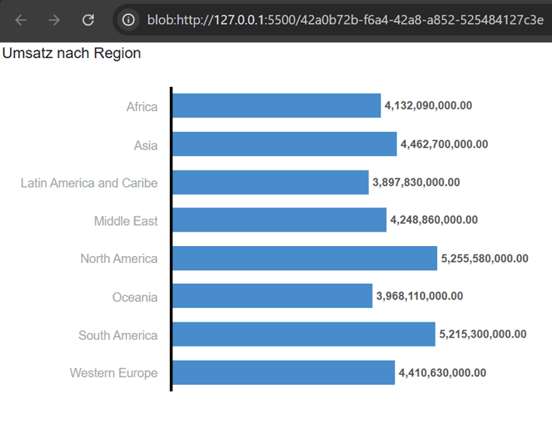
Task: Click the Western Europe axis label
Action: [x=113, y=373]
